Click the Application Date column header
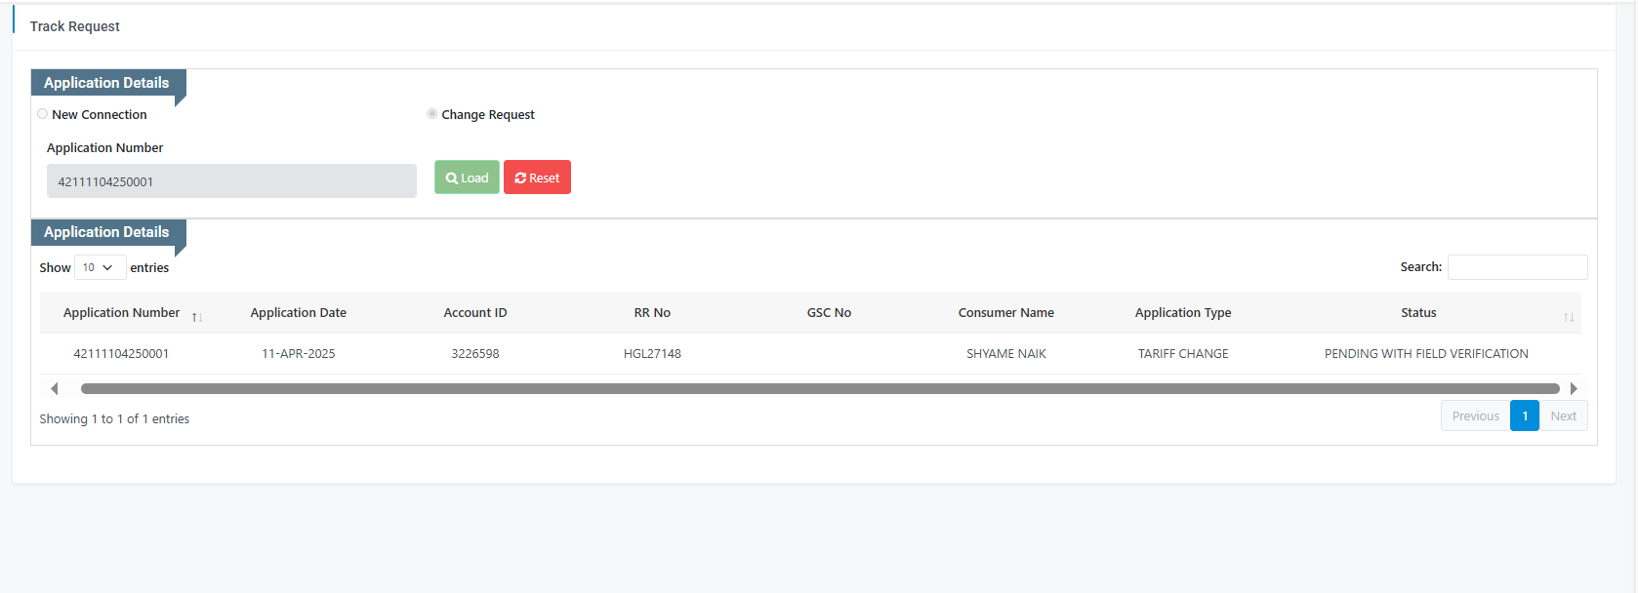Image resolution: width=1638 pixels, height=593 pixels. 299,313
